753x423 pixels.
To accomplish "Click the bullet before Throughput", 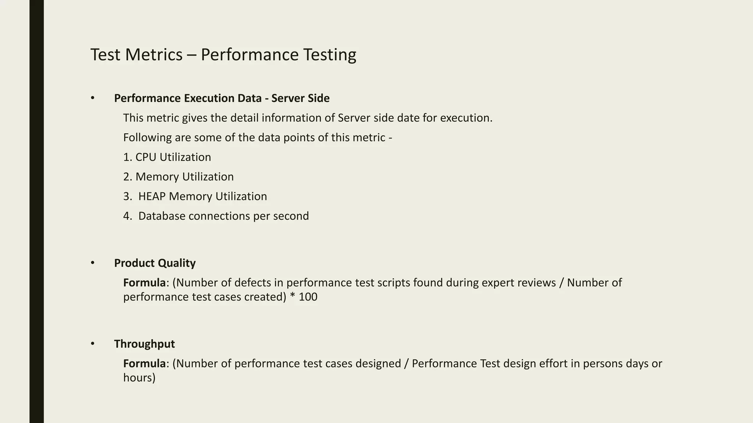I will point(93,344).
